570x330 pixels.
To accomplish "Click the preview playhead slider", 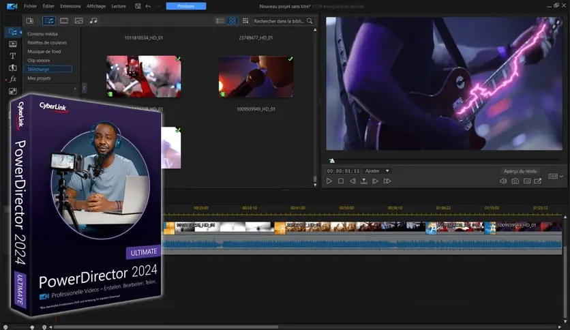I will click(x=332, y=161).
